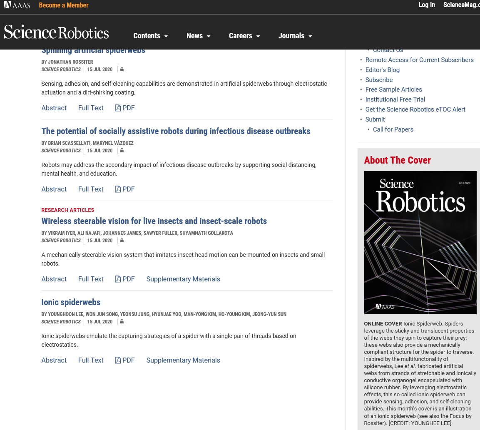
Task: Open the PDF for the socially assistive robots article
Action: [124, 189]
